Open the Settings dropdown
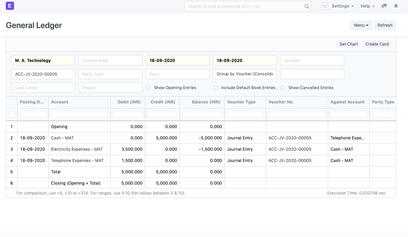Screen dimensions: 408x237 coord(343,6)
